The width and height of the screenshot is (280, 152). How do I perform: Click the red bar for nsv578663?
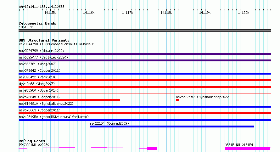145,113
